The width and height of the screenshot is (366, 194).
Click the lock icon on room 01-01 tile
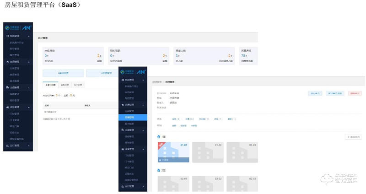pos(160,160)
